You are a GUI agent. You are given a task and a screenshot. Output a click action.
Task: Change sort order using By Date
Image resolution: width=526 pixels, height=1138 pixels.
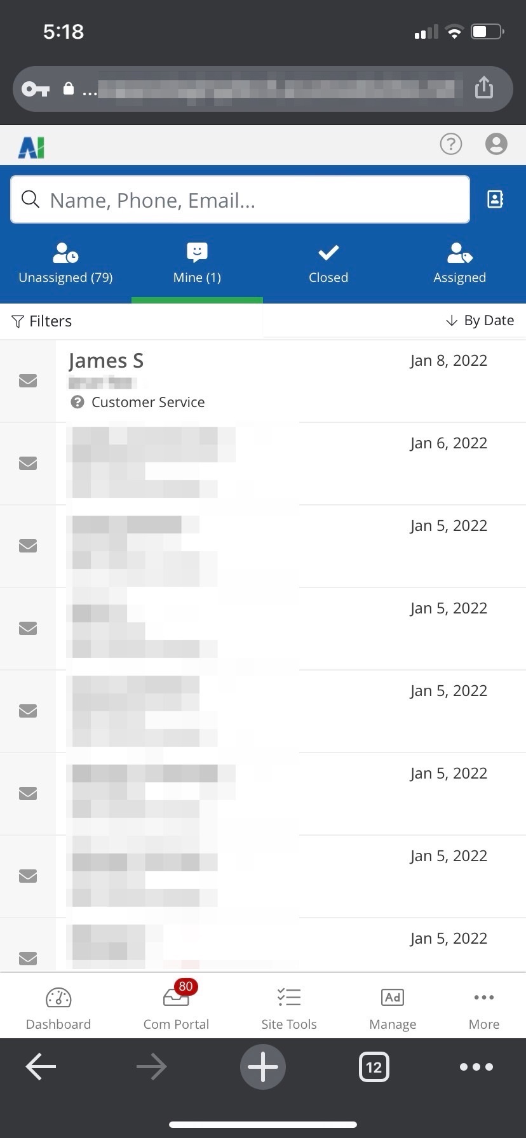(480, 321)
